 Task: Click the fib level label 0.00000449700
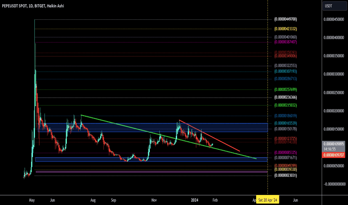(x=285, y=19)
